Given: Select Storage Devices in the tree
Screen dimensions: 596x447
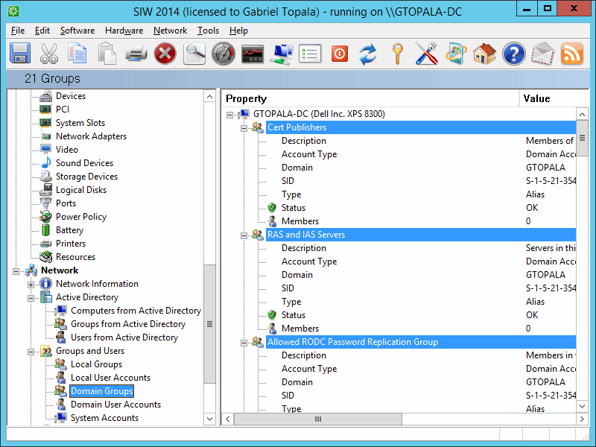Looking at the screenshot, I should (x=86, y=177).
